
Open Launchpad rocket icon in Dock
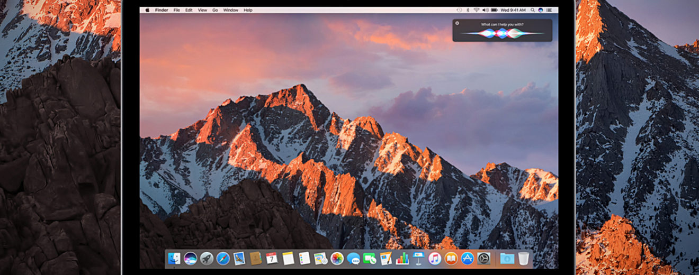pos(207,258)
